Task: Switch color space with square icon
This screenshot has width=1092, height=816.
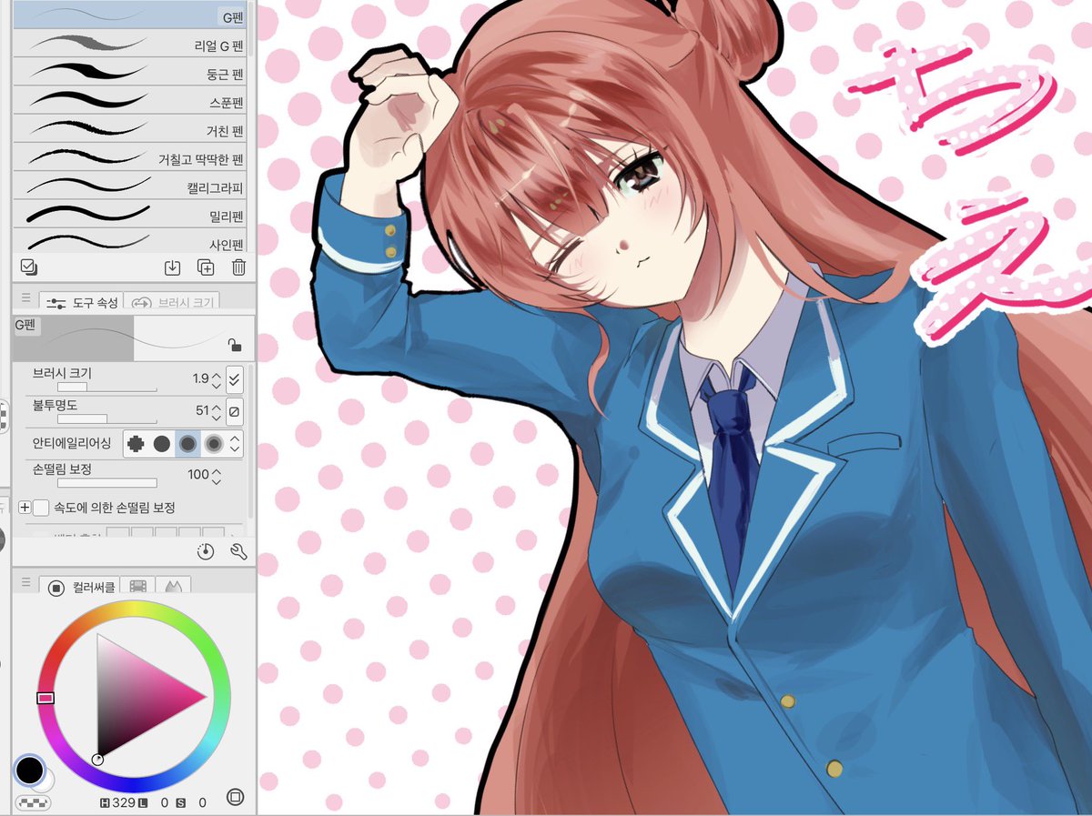Action: (235, 797)
